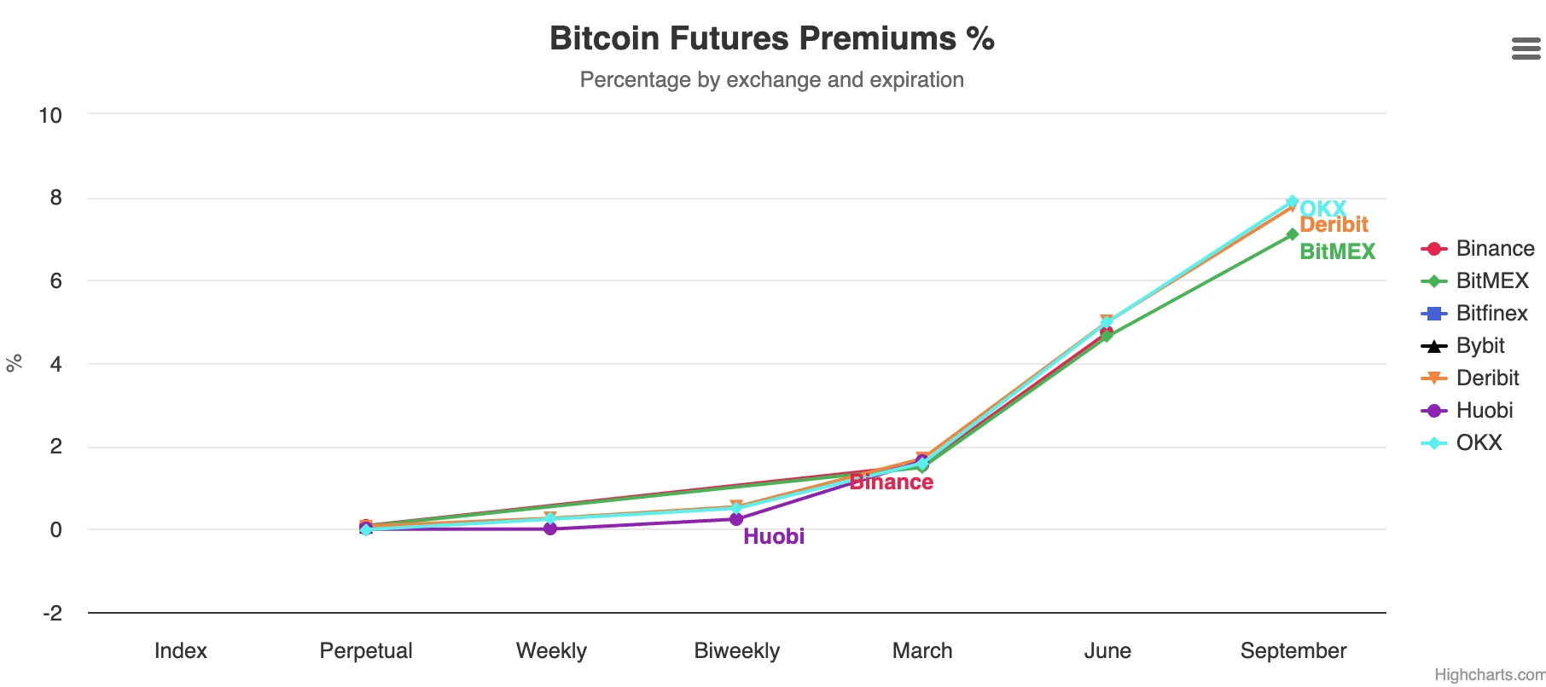Click the Deribit orange legend marker

pyautogui.click(x=1434, y=378)
